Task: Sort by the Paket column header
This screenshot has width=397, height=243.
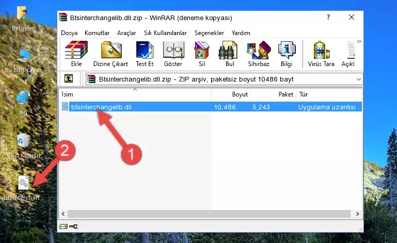Action: 273,94
